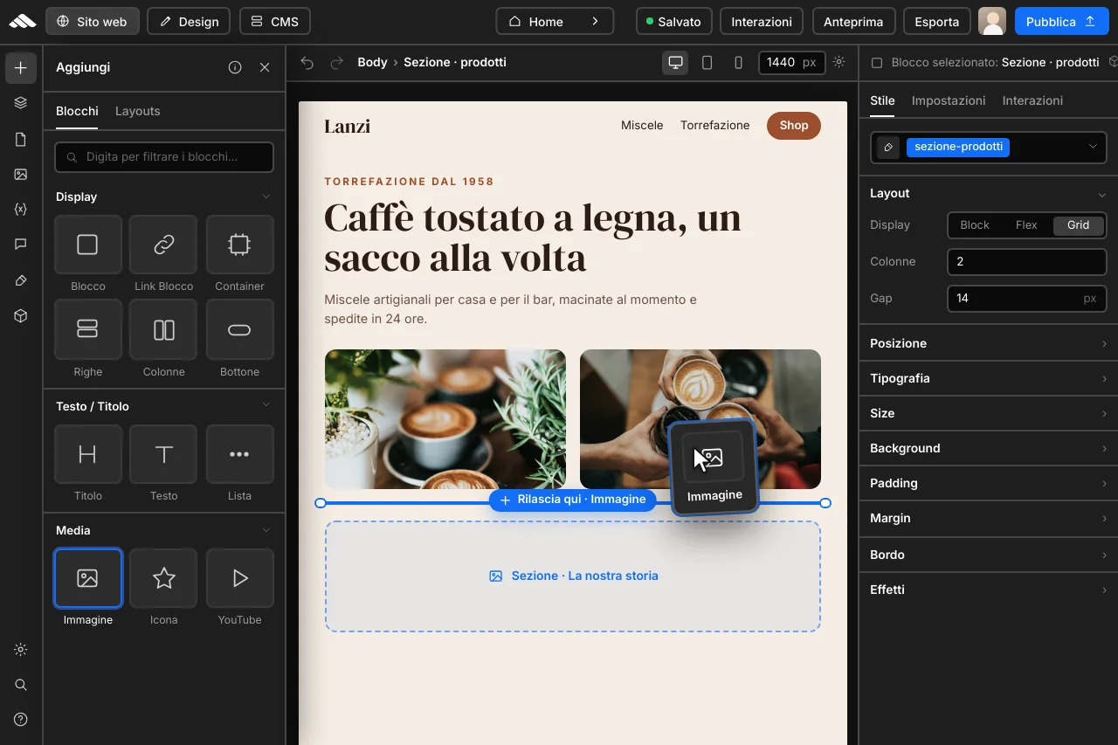Open the layers navigator in the left sidebar

pos(21,103)
